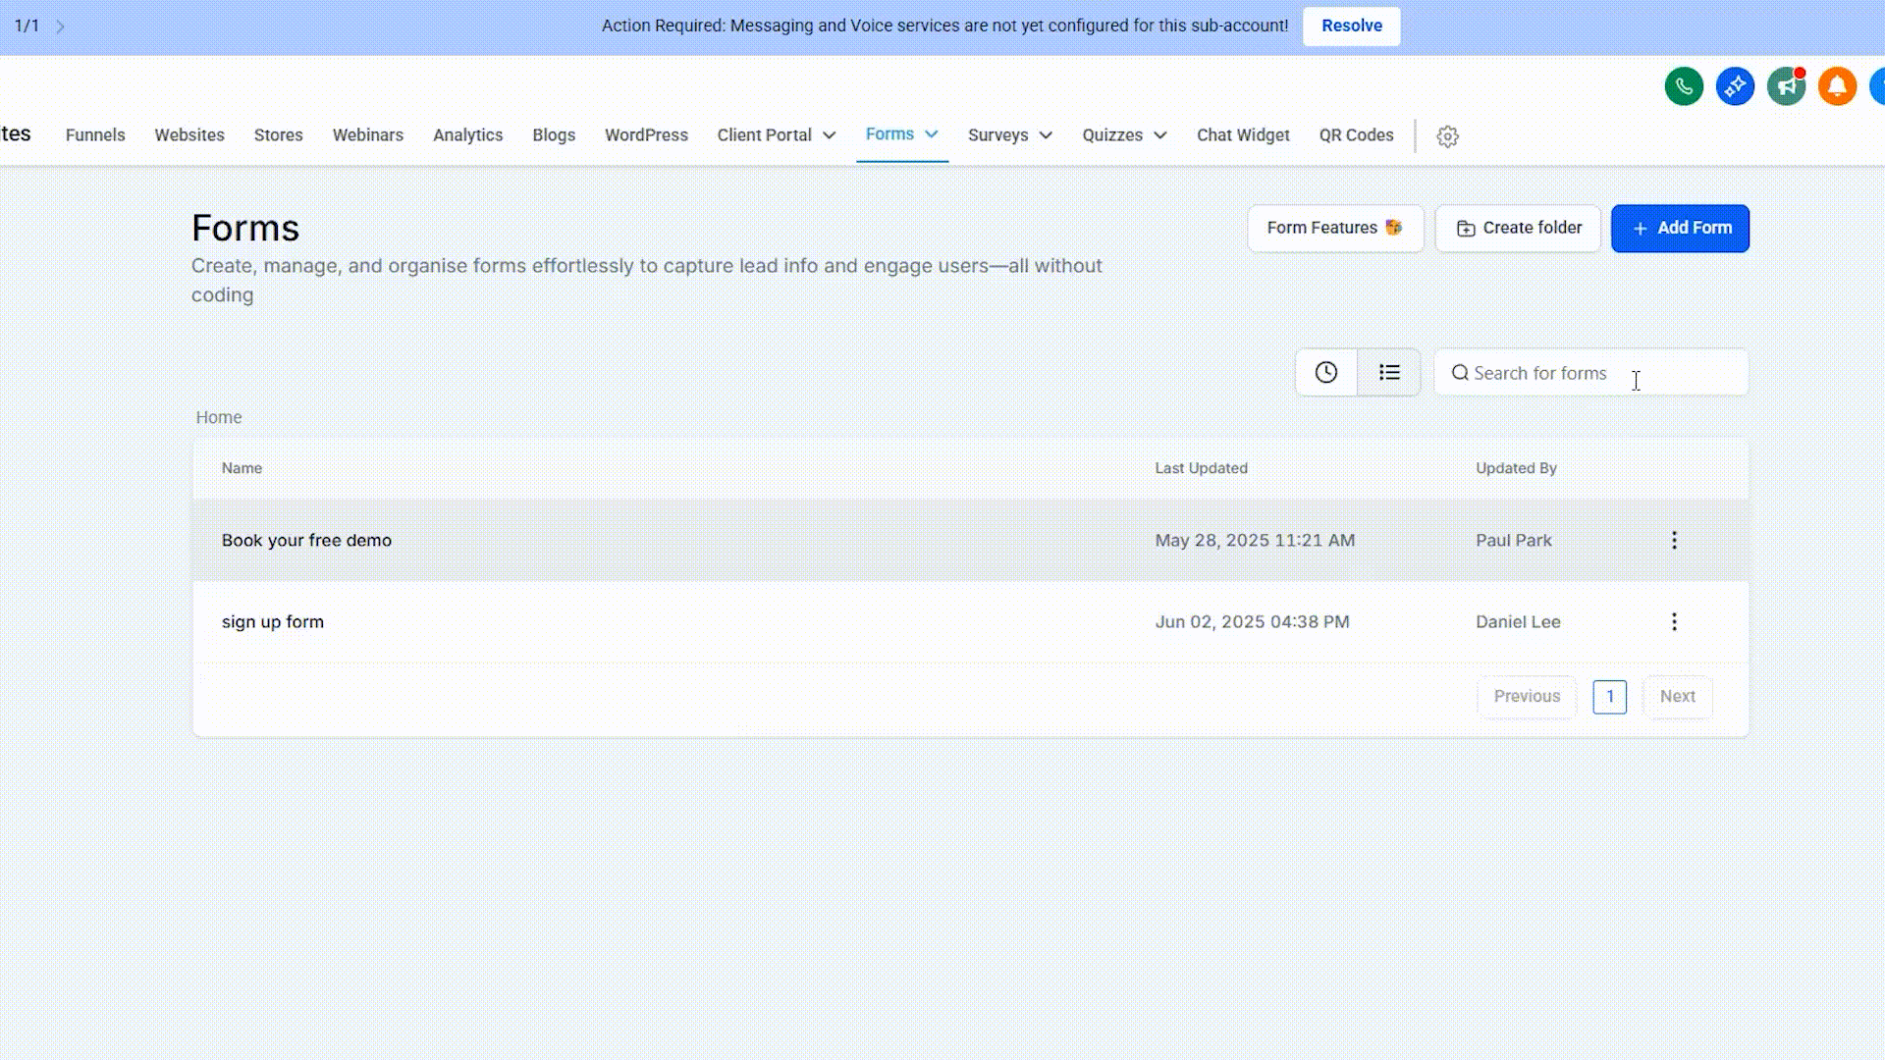Viewport: 1885px width, 1060px height.
Task: Click inside the Search for forms field
Action: coord(1590,373)
